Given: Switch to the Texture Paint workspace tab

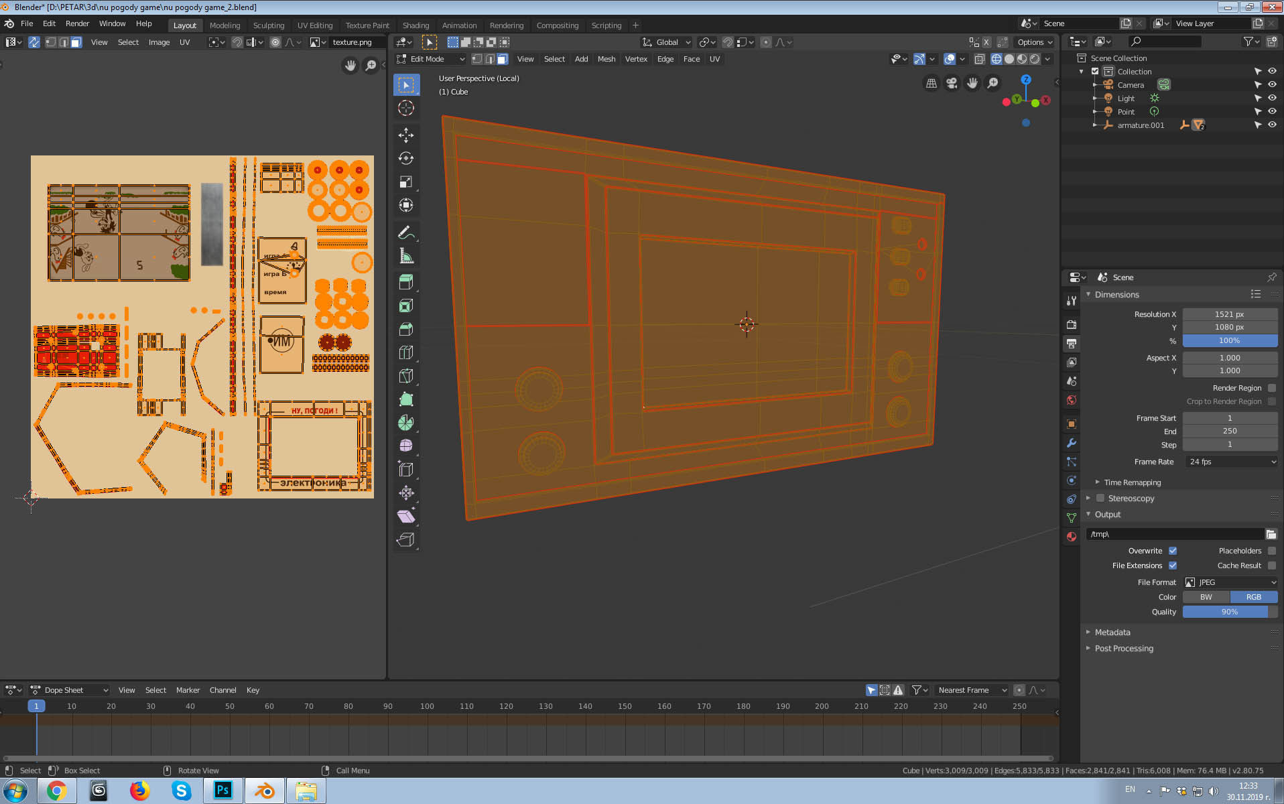Looking at the screenshot, I should (367, 25).
